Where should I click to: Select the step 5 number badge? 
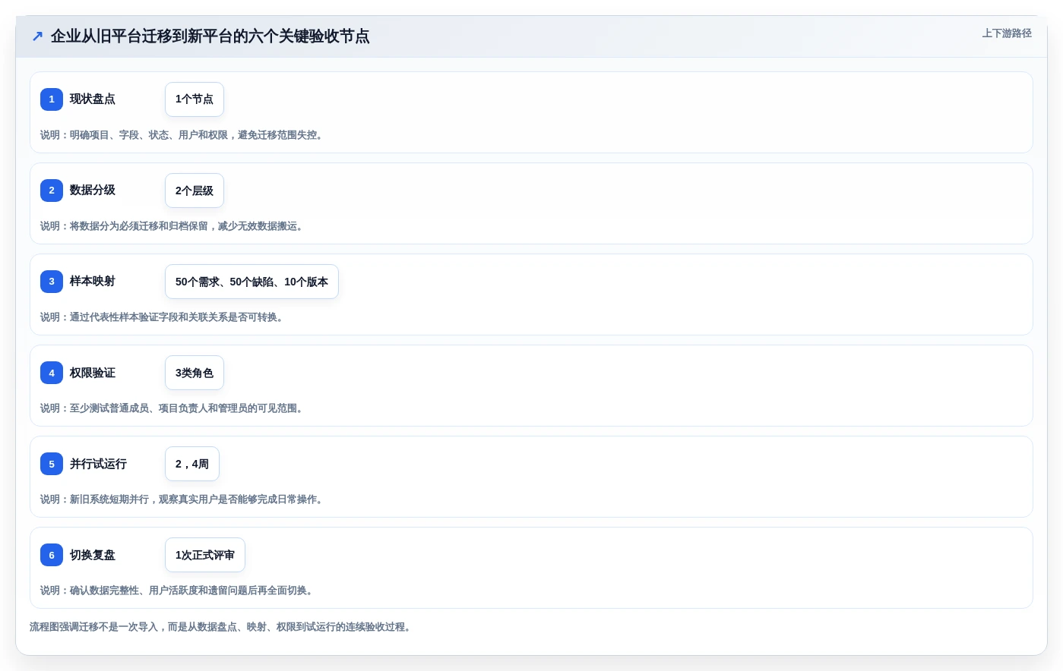click(52, 464)
